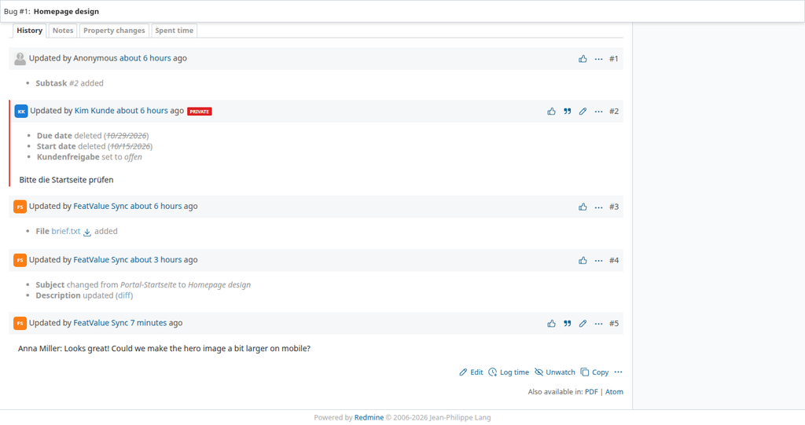805x425 pixels.
Task: Download brief.txt via download icon
Action: point(87,232)
